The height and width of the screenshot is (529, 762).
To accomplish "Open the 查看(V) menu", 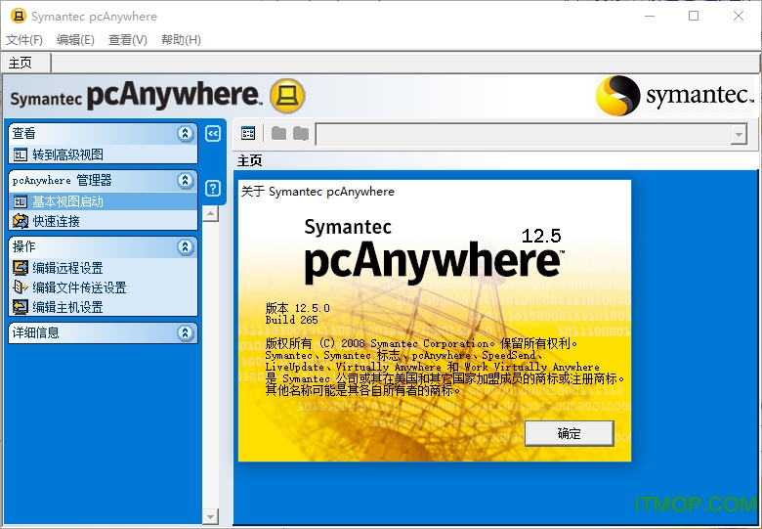I will click(127, 39).
